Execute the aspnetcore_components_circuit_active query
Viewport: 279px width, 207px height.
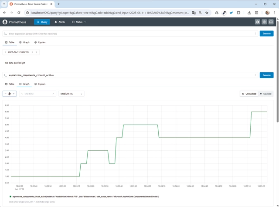pos(266,75)
